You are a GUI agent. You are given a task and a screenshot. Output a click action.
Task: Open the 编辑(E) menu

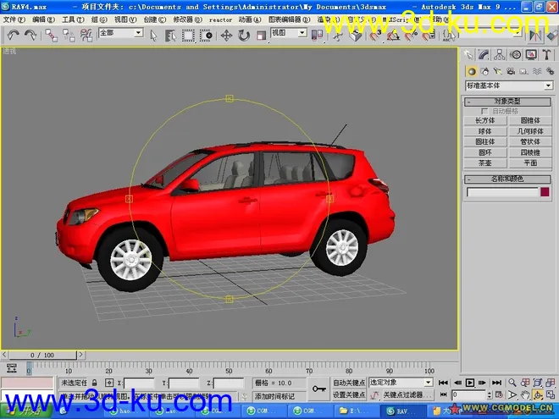tap(43, 19)
